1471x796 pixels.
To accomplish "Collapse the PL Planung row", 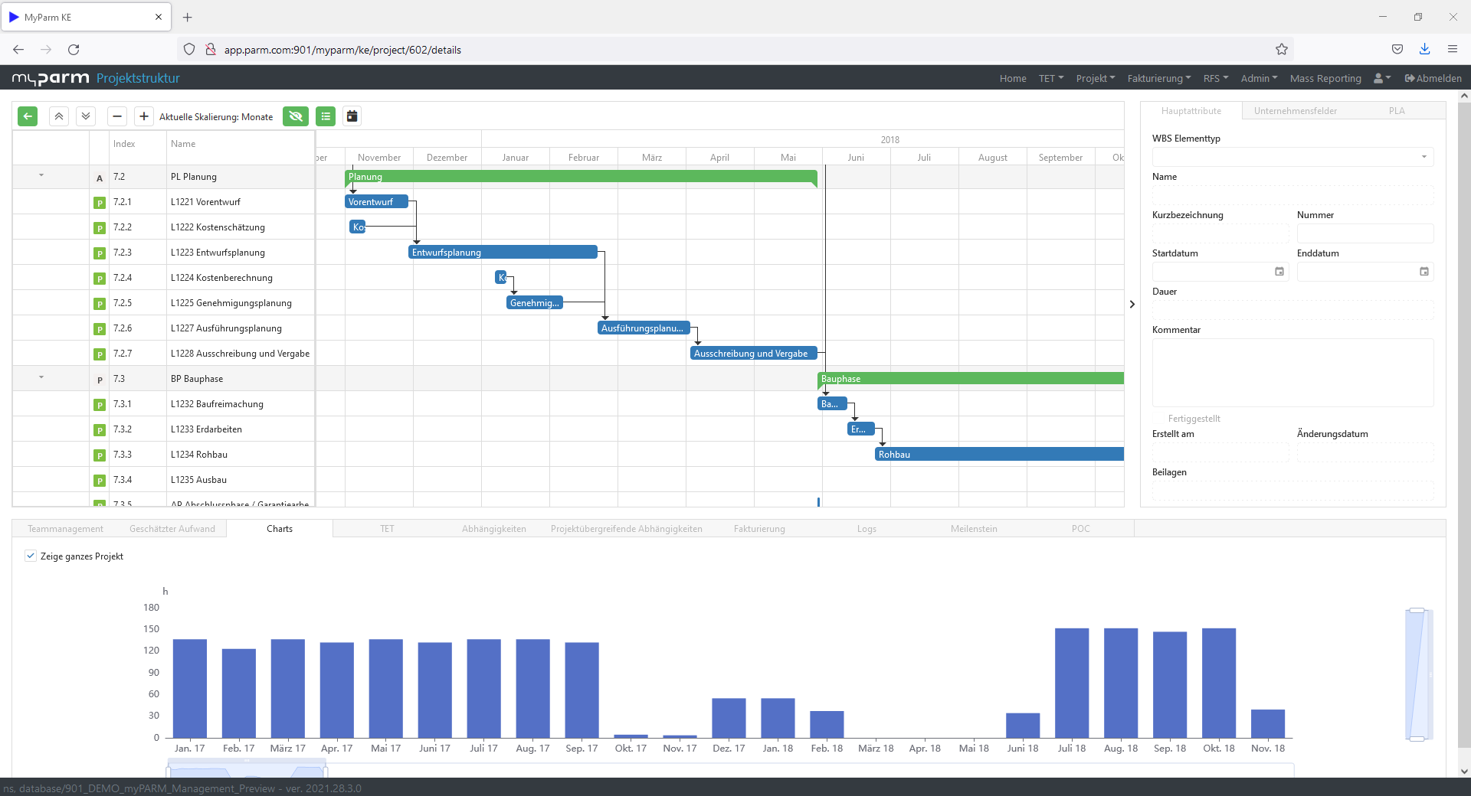I will coord(41,176).
